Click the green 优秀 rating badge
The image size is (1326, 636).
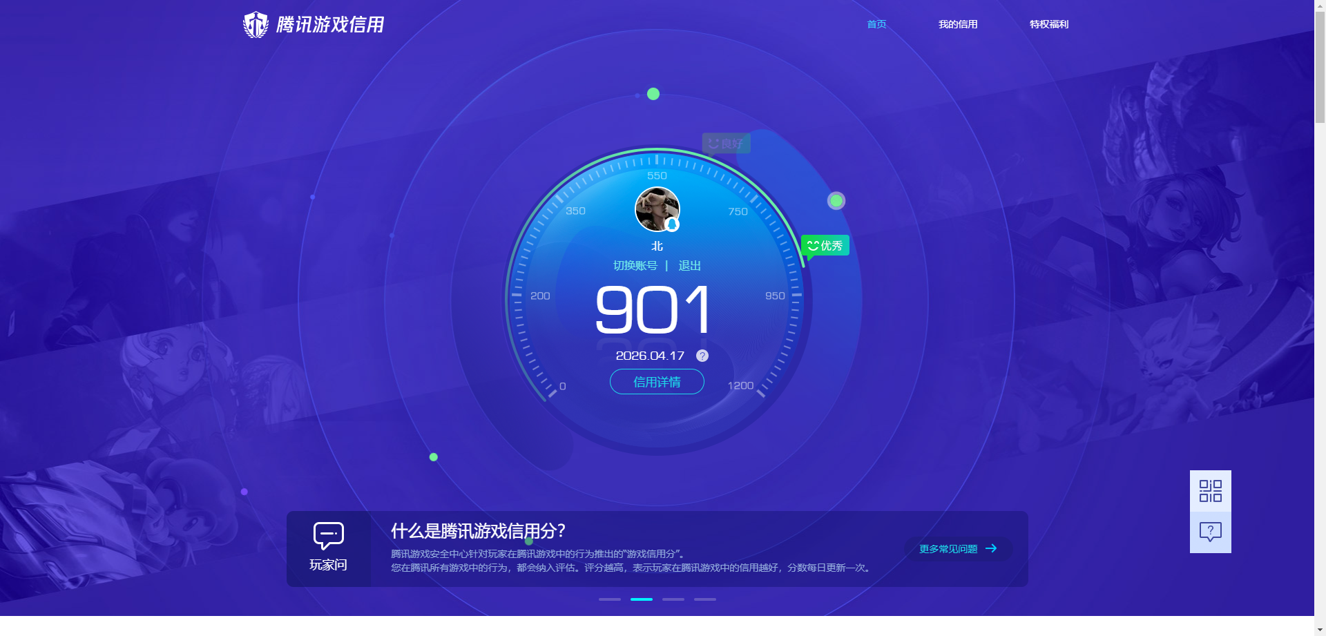[x=825, y=245]
